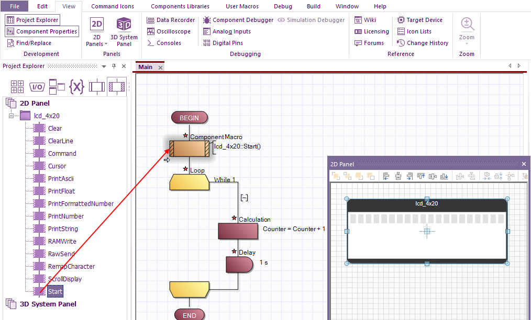This screenshot has height=320, width=531.
Task: Select the PrintFormattedNumber macro
Action: (81, 203)
